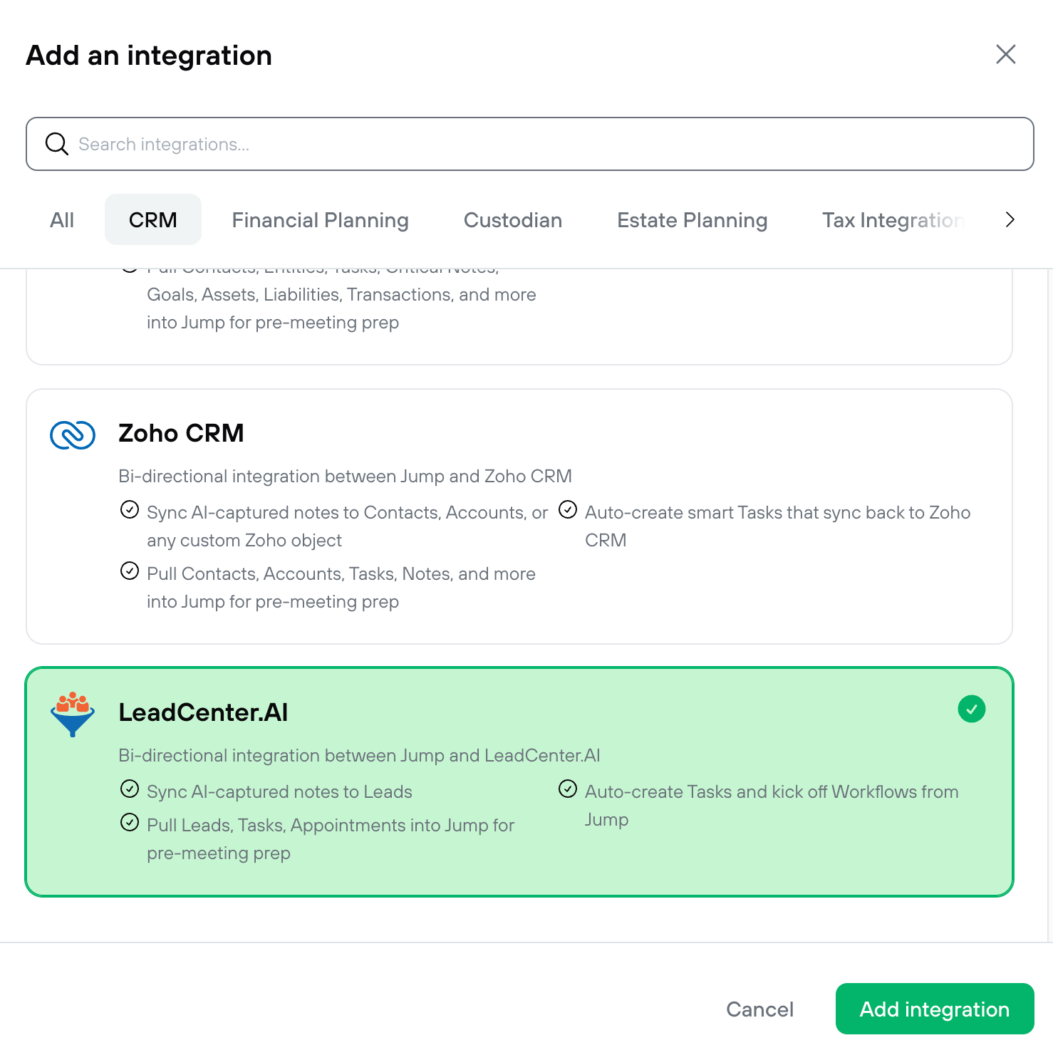Viewport: 1053px width, 1060px height.
Task: Switch to the Financial Planning tab
Action: pos(320,219)
